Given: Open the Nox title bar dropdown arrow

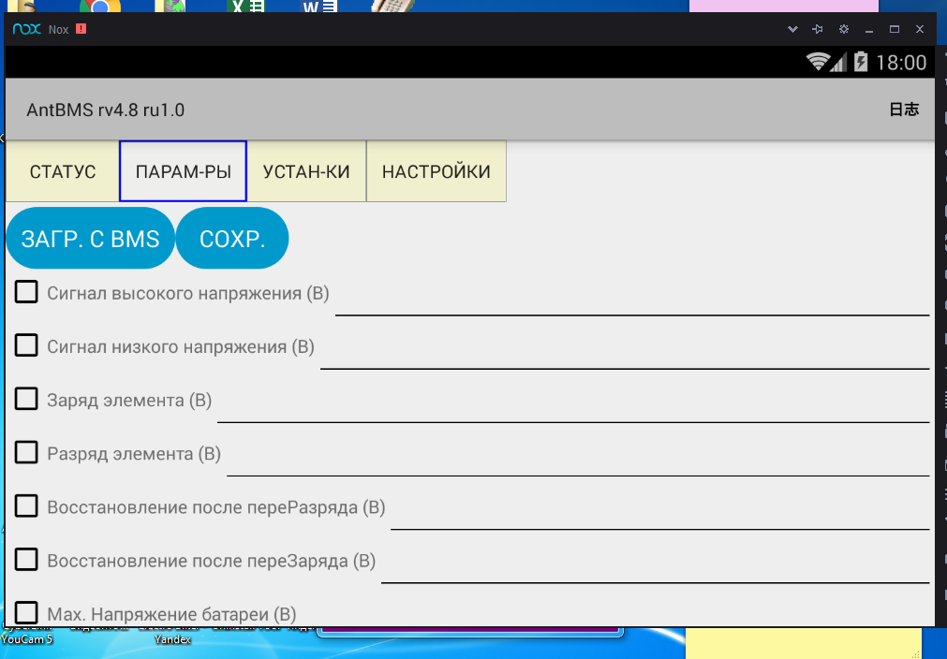Looking at the screenshot, I should point(792,29).
